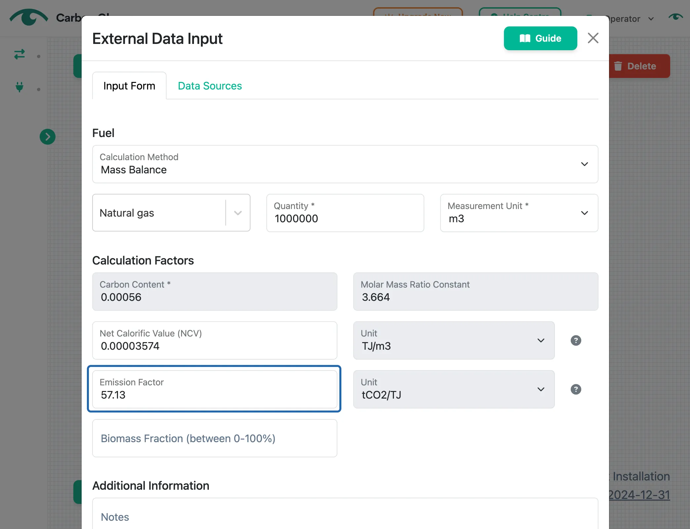Open the TJ/m3 unit dropdown
This screenshot has width=690, height=529.
coord(454,340)
